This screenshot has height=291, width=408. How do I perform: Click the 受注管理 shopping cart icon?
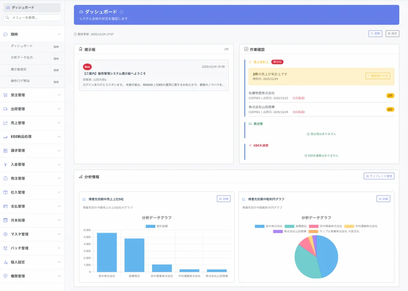(x=6, y=95)
